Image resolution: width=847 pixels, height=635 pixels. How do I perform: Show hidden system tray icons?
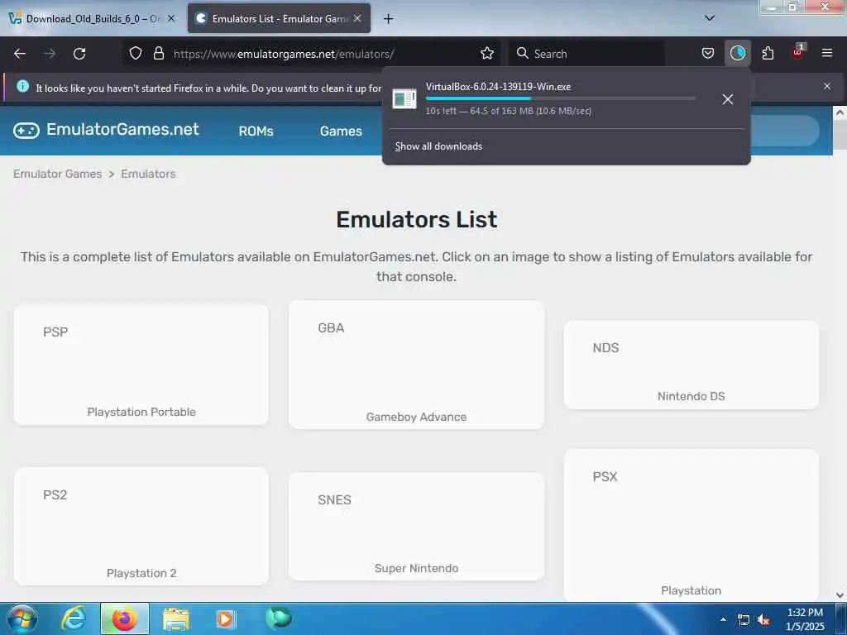pyautogui.click(x=723, y=619)
